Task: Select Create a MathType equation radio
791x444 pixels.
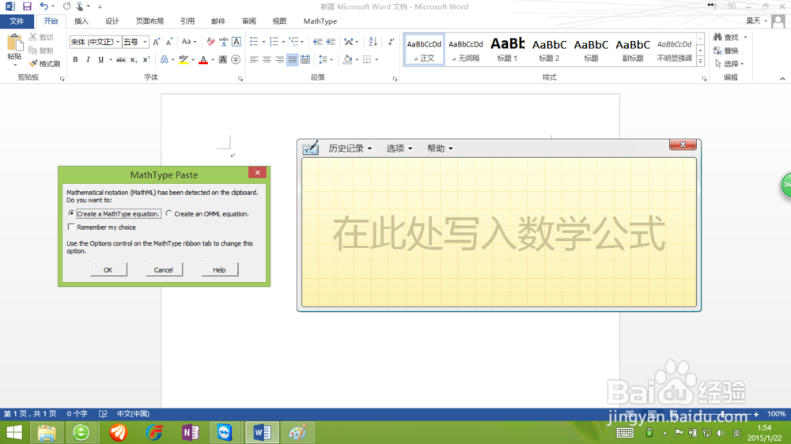Action: [x=71, y=213]
